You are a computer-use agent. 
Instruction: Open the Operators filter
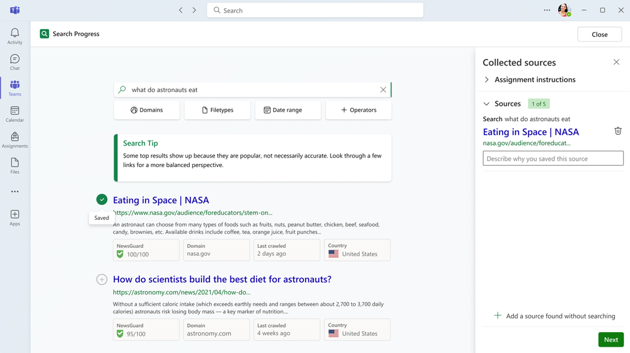pyautogui.click(x=359, y=110)
